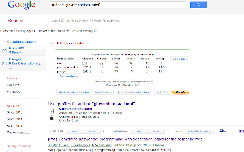Click the yellow Donate button
The width and height of the screenshot is (244, 152).
pyautogui.click(x=181, y=92)
